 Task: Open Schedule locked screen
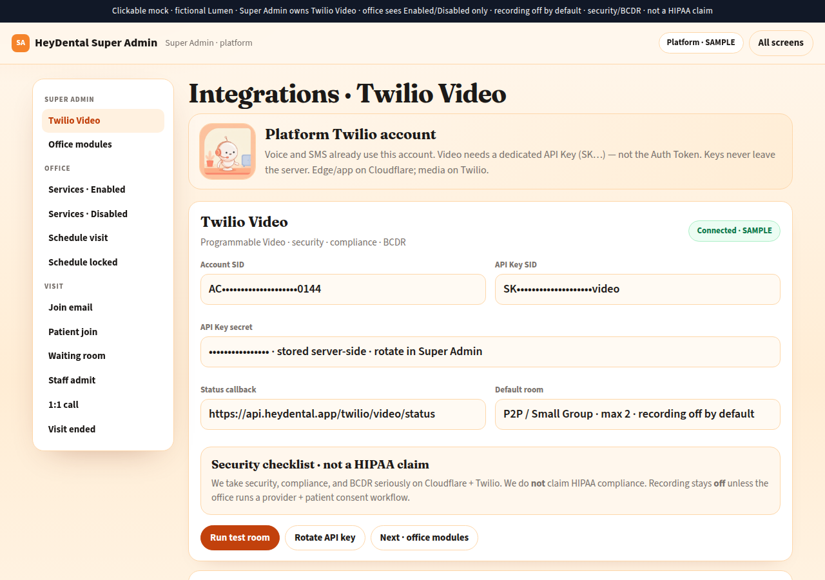coord(103,262)
